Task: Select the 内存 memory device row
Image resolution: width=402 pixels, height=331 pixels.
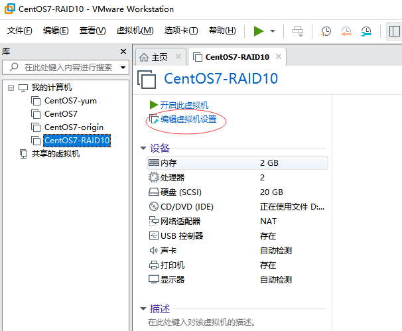Action: click(x=237, y=163)
